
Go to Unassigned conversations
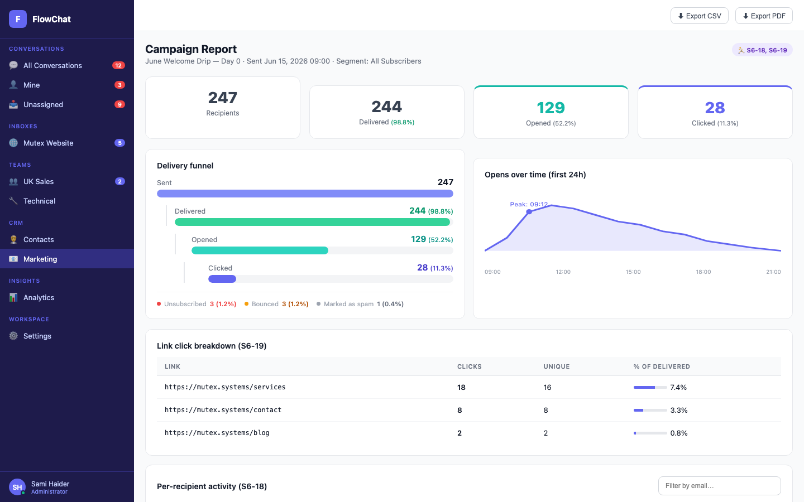67,104
